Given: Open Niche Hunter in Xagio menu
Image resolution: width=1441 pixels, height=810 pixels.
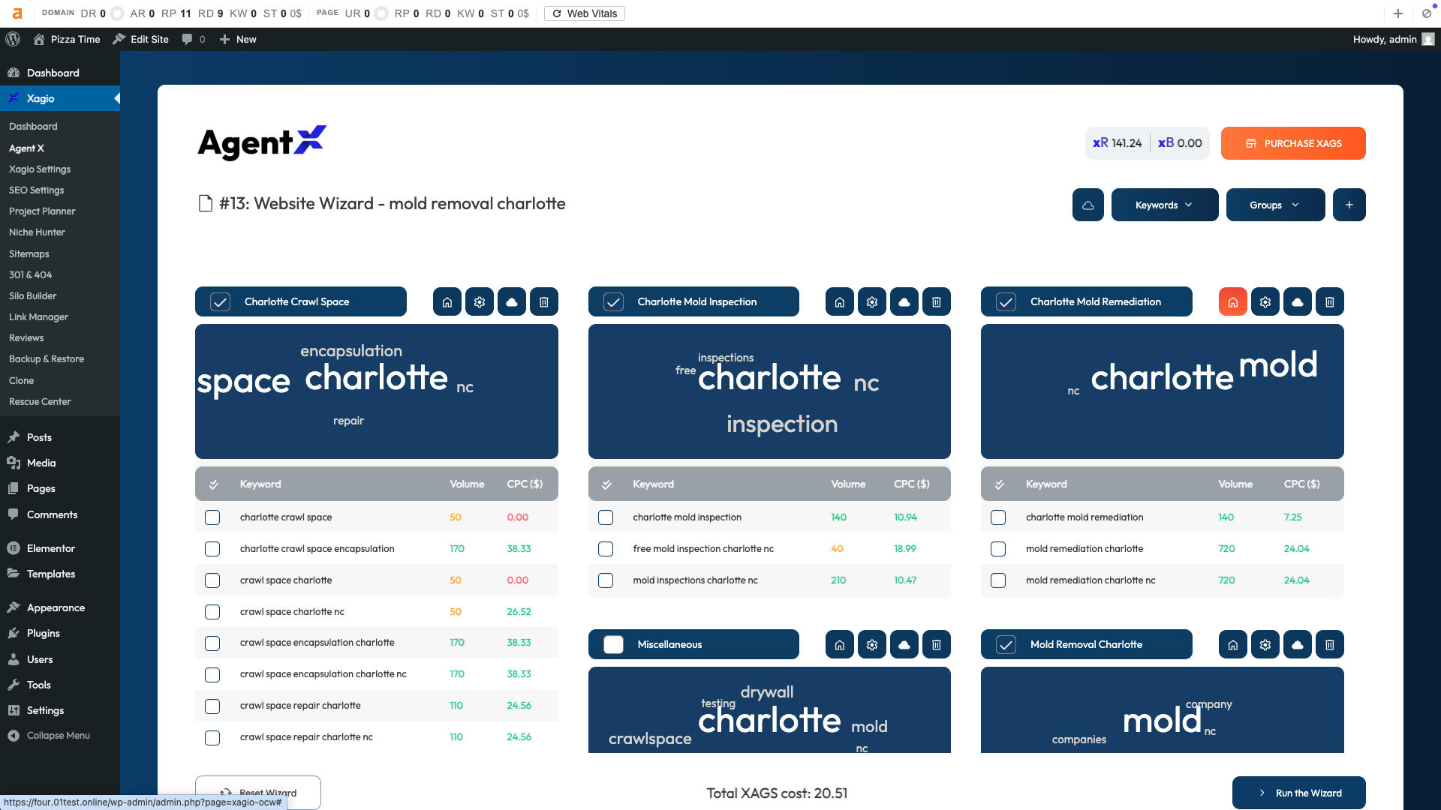Looking at the screenshot, I should click(37, 232).
